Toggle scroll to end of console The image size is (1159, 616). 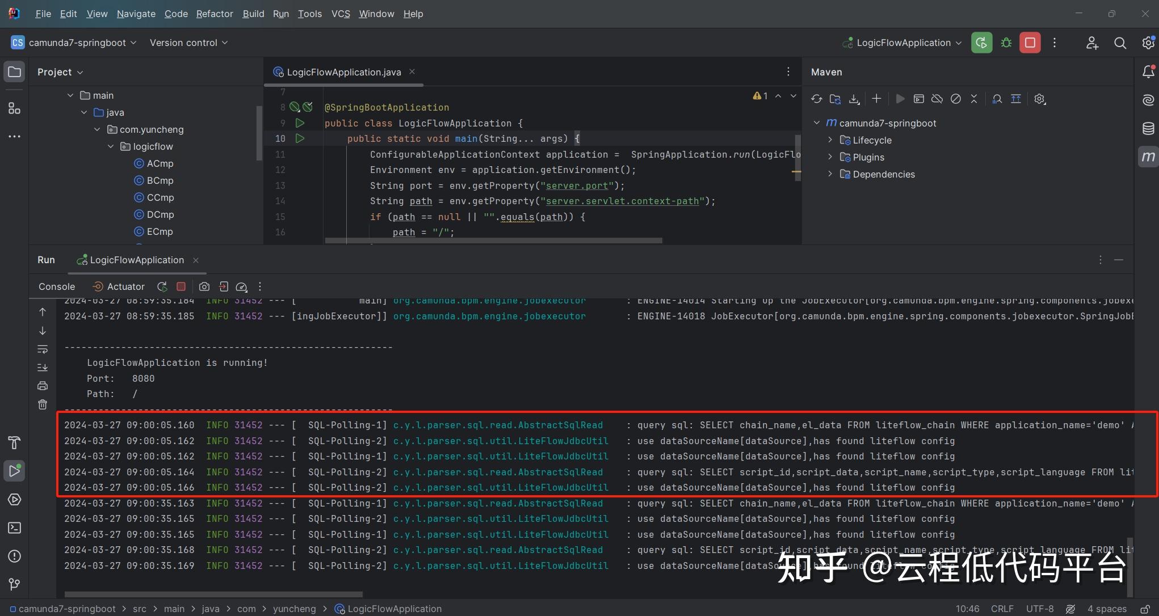43,368
